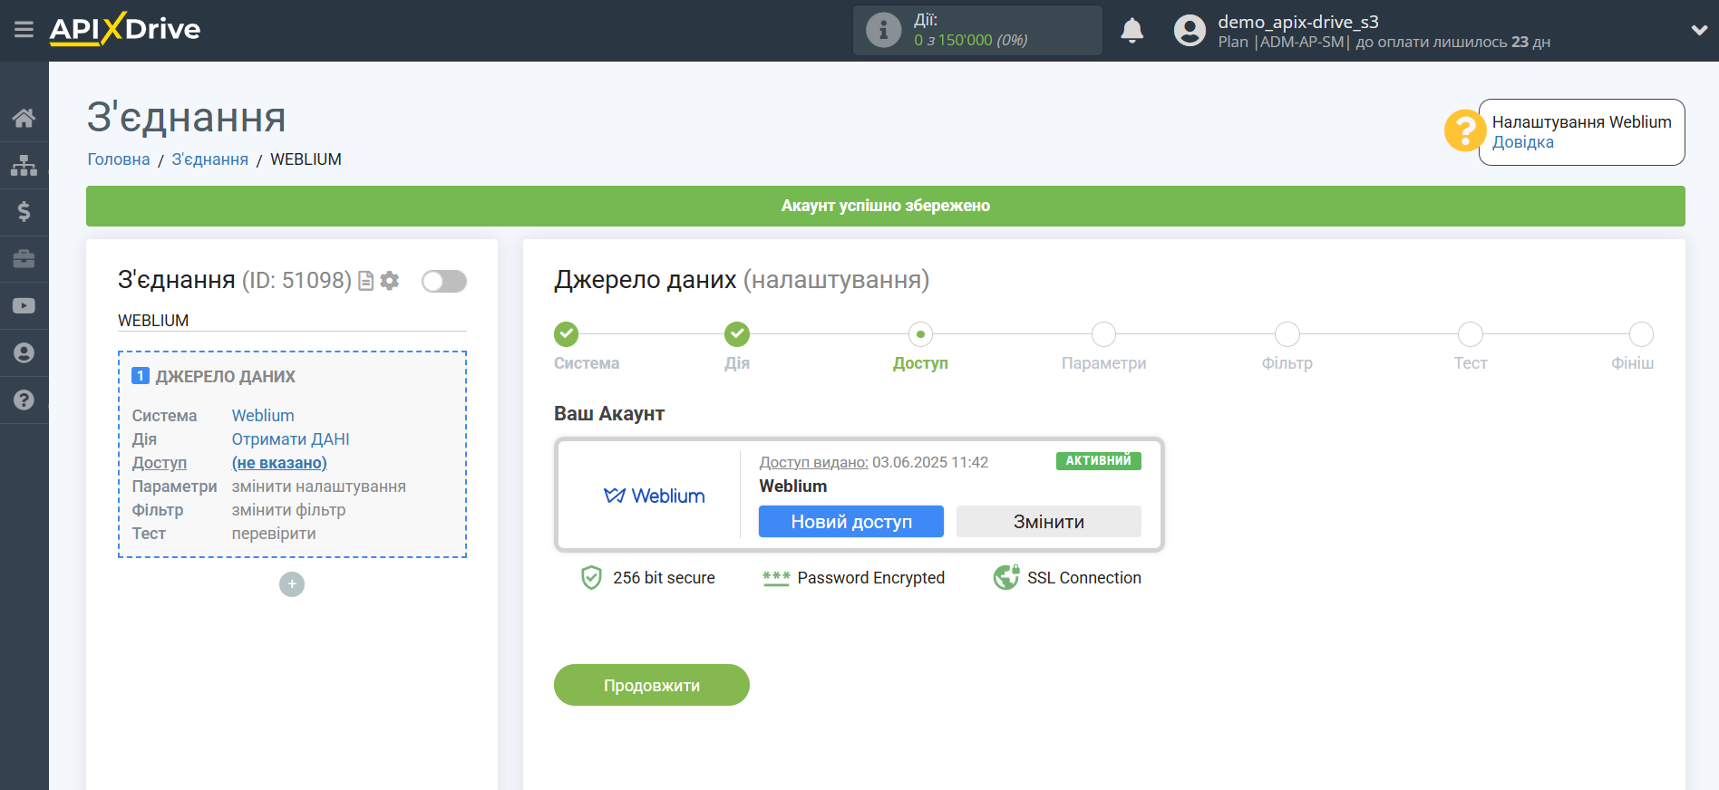
Task: Click the connection notes document icon
Action: coord(366,281)
